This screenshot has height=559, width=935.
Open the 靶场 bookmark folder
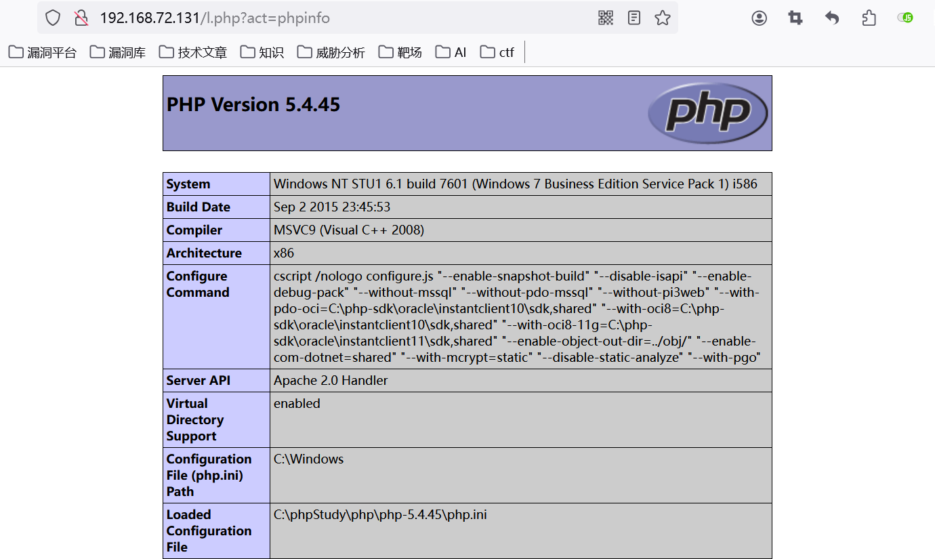(400, 52)
